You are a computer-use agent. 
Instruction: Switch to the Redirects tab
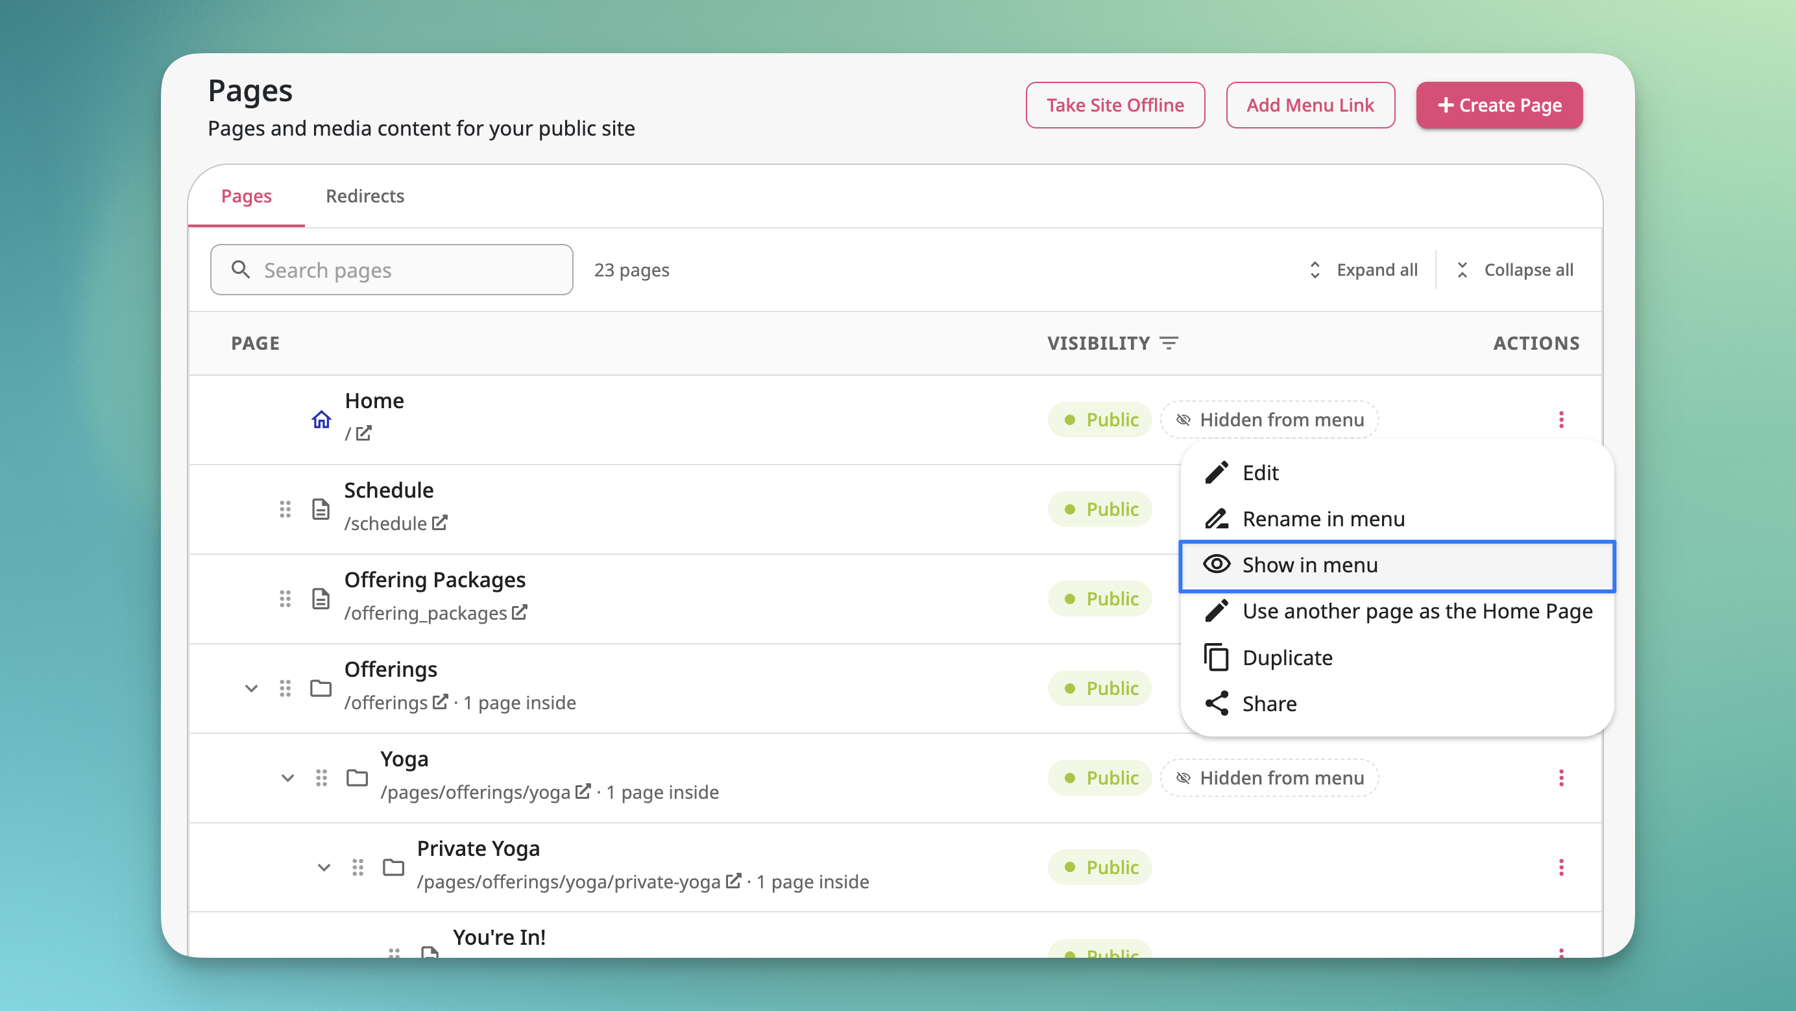click(x=365, y=196)
